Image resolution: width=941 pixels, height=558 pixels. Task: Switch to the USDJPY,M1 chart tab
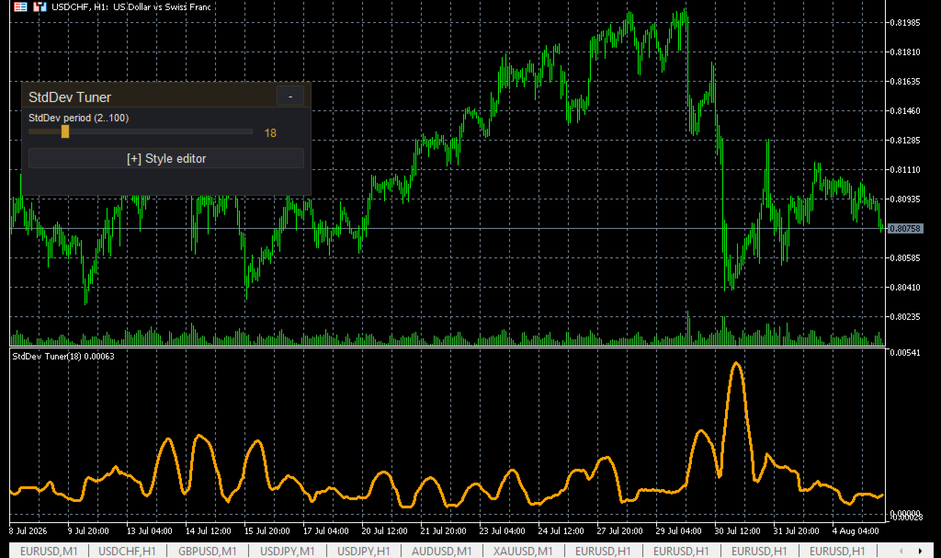pyautogui.click(x=287, y=551)
